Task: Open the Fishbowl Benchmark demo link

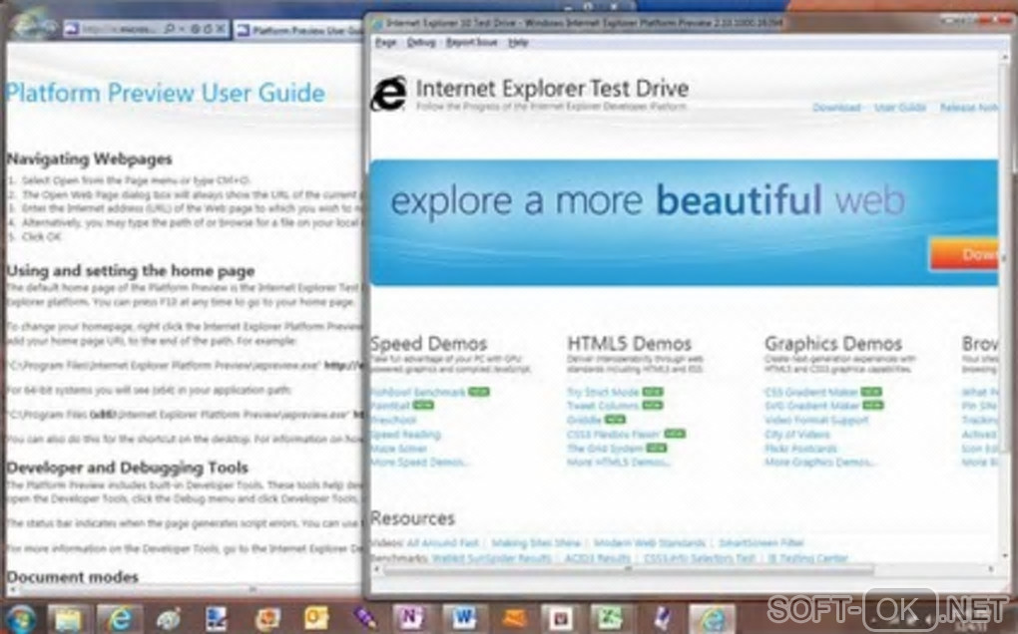Action: pyautogui.click(x=417, y=392)
